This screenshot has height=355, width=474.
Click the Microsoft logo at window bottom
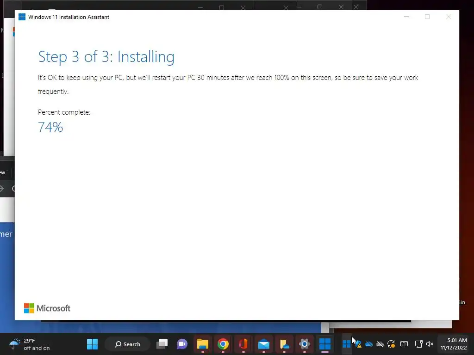click(47, 308)
